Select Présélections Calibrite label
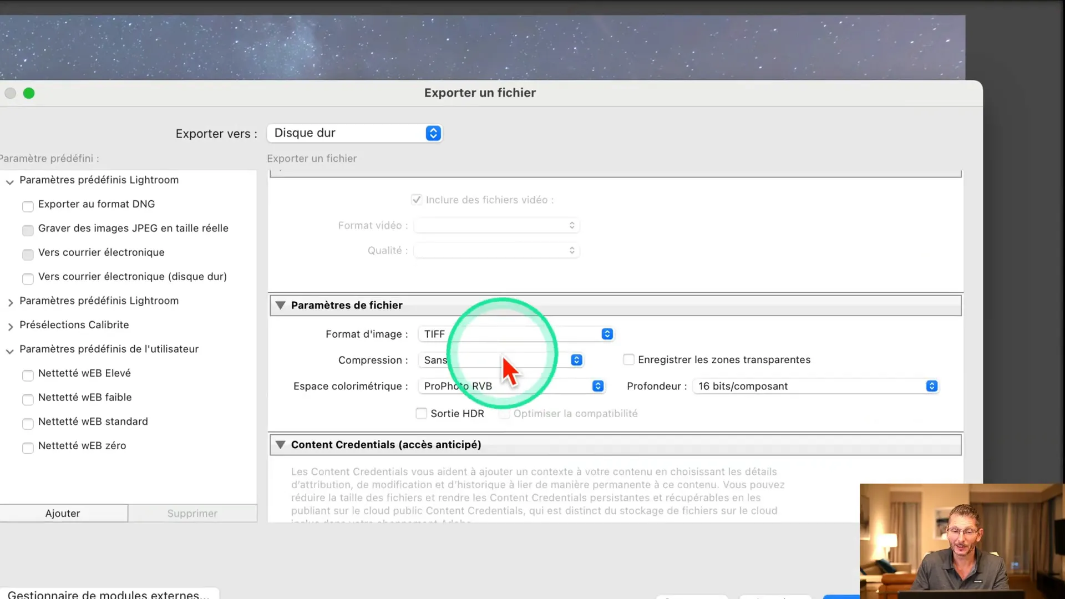The image size is (1065, 599). pos(74,324)
